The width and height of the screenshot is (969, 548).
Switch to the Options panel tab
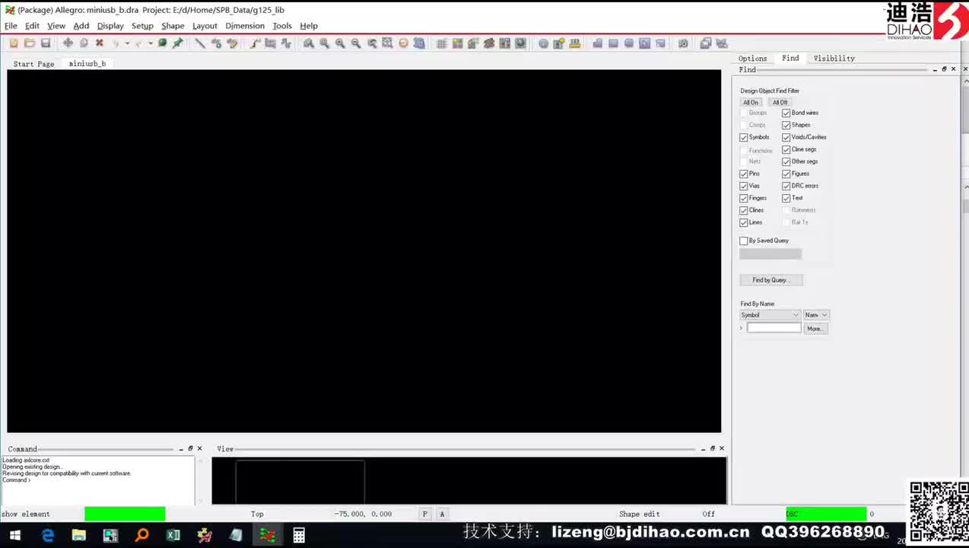752,58
